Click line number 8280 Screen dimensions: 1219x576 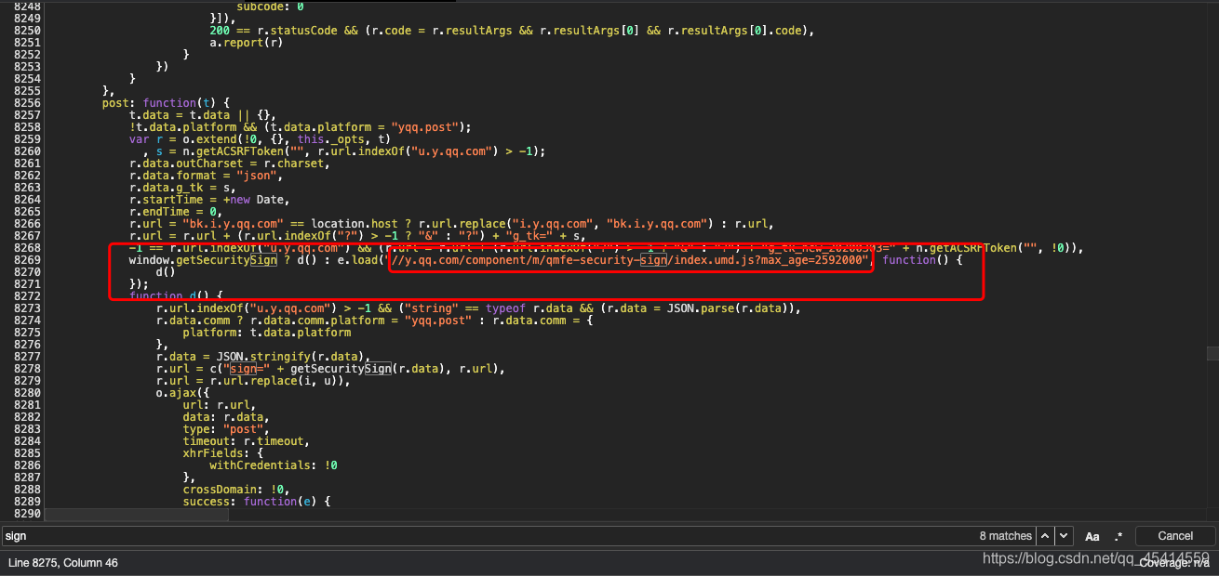pos(27,393)
